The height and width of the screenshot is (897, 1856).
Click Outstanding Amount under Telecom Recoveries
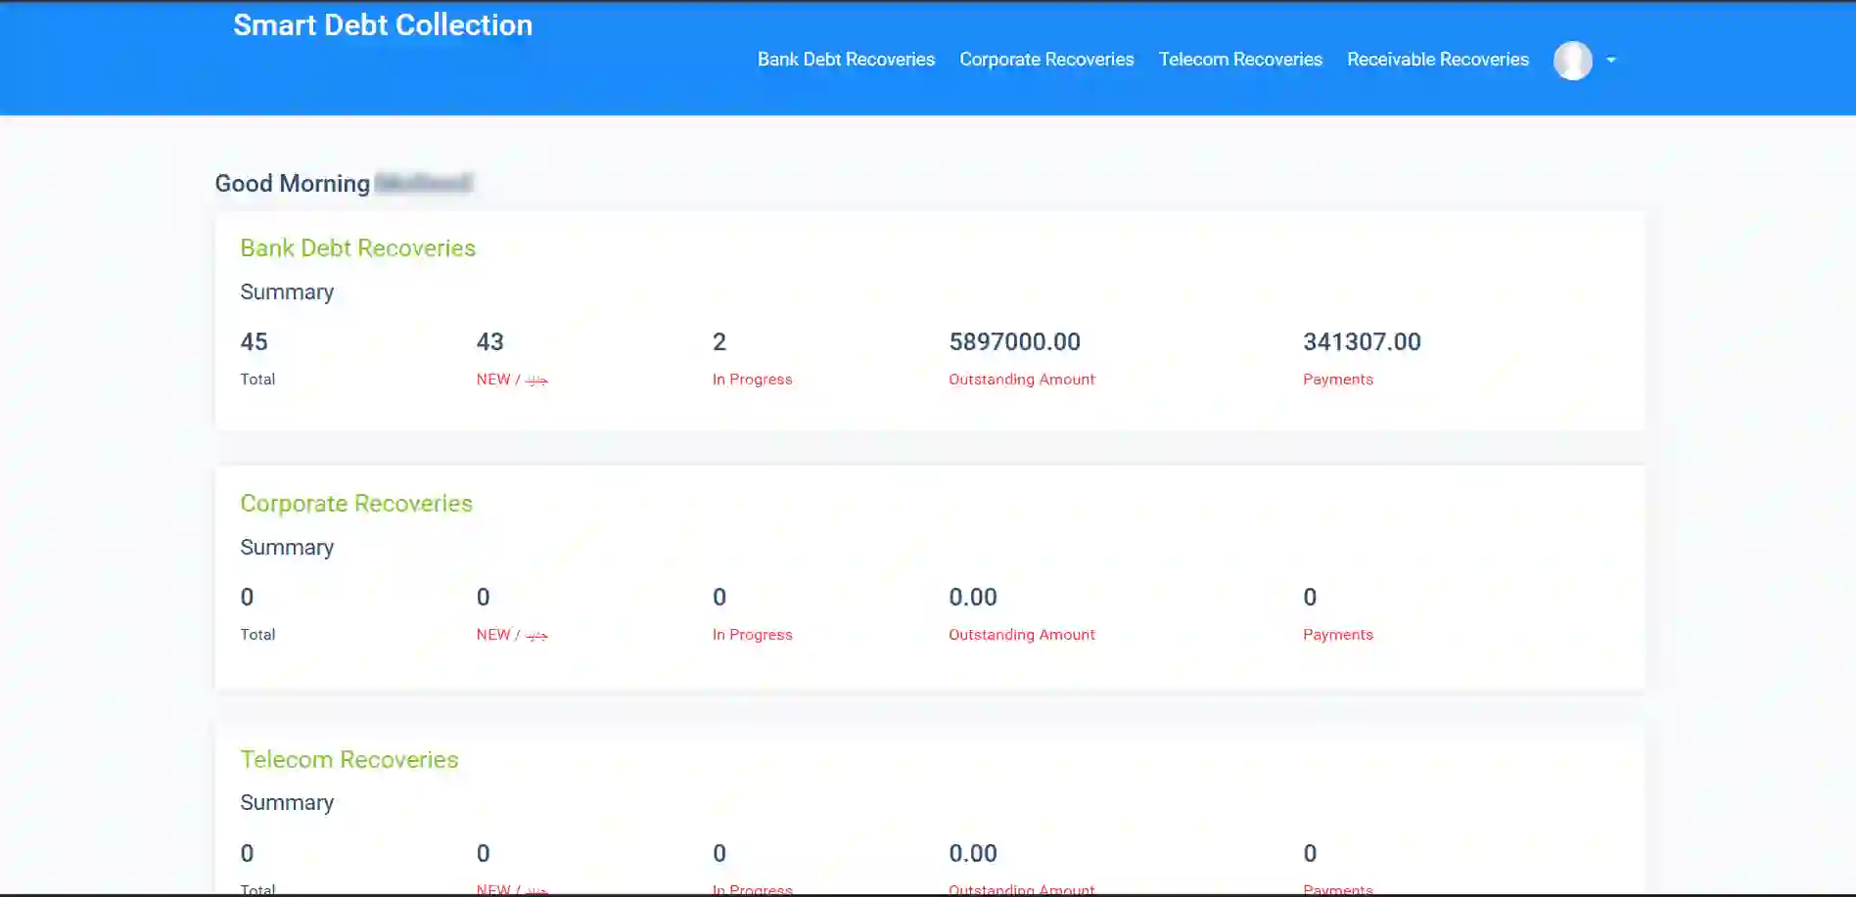(1021, 888)
